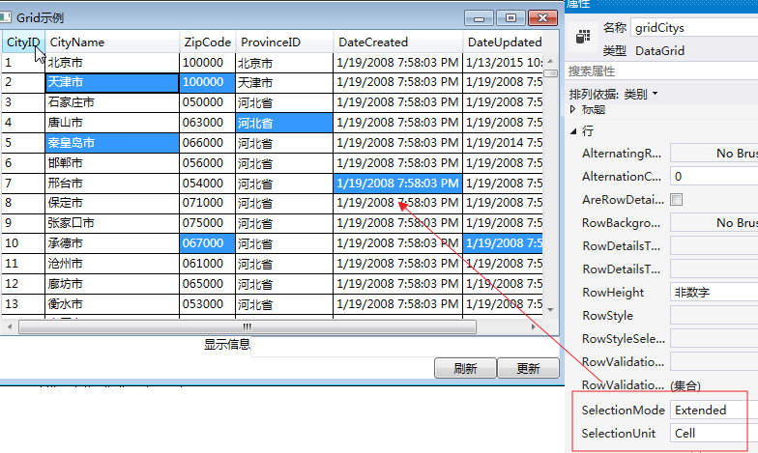
Task: Expand the 标题 property category
Action: (574, 109)
